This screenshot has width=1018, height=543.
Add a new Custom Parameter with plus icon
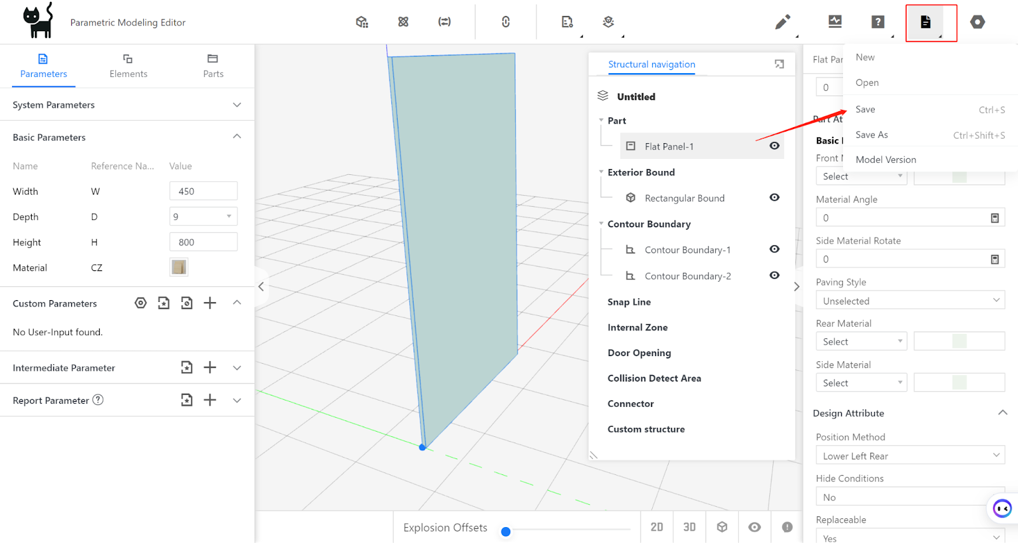click(x=210, y=303)
